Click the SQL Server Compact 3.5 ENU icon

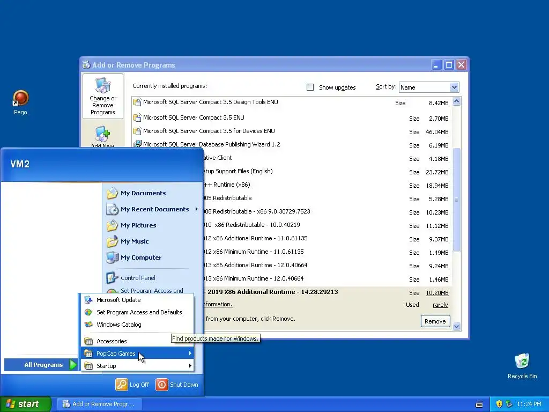(137, 117)
